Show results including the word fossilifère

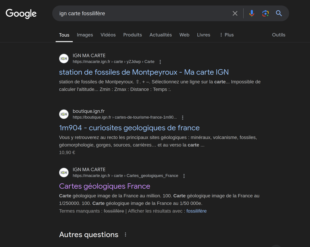tap(196, 211)
